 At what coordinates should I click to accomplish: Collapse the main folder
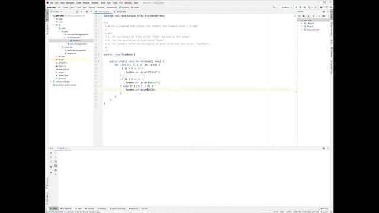(x=57, y=28)
